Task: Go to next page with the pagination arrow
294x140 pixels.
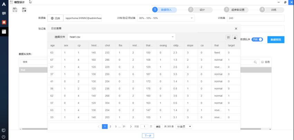Action: [131, 127]
